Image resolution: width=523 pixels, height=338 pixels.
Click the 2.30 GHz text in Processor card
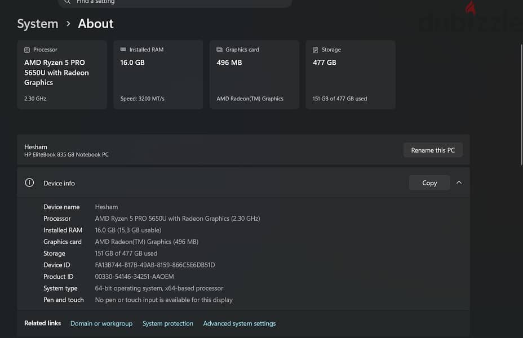pyautogui.click(x=35, y=99)
